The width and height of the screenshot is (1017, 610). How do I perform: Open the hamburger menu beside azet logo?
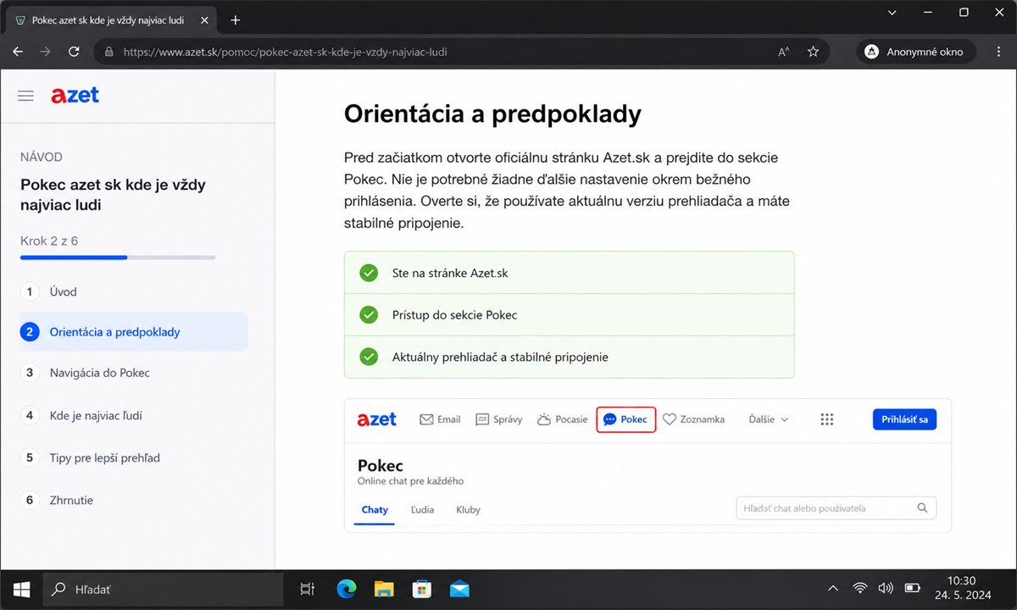(25, 97)
